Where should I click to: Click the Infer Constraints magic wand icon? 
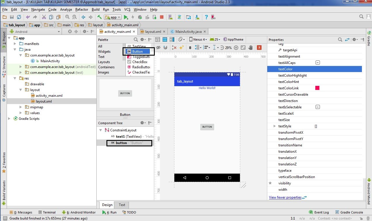(x=182, y=48)
